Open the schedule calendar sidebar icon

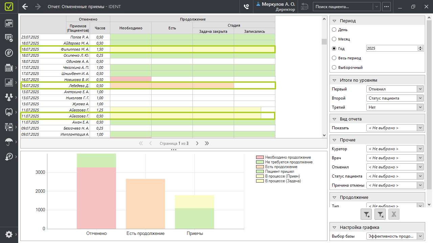[9, 23]
